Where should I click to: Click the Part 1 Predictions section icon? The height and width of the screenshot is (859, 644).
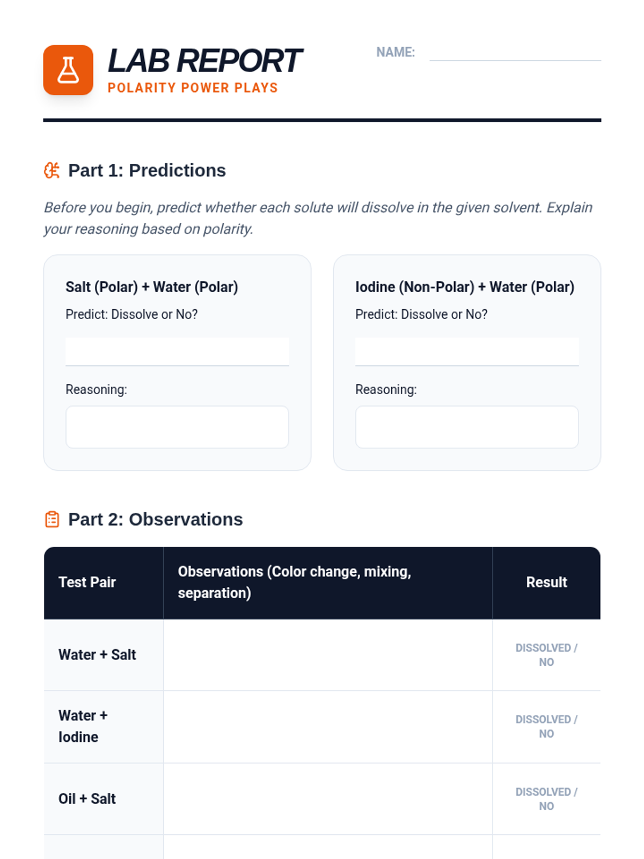click(52, 171)
